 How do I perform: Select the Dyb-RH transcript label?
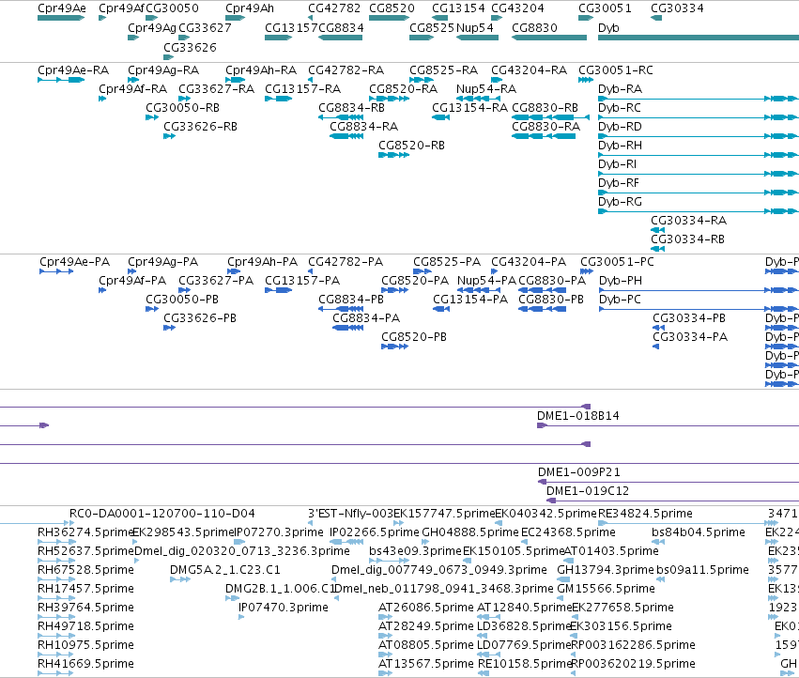point(620,146)
